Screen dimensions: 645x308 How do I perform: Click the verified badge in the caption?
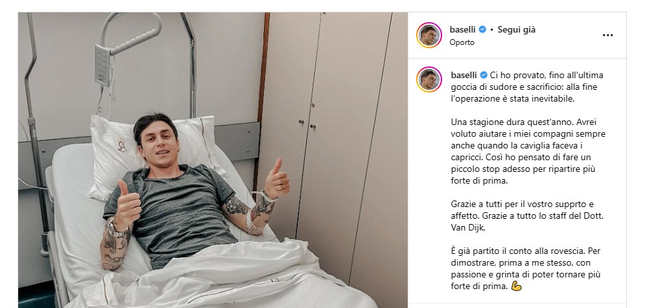[x=484, y=76]
